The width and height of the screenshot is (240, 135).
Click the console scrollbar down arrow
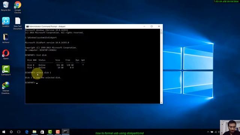coord(161,102)
